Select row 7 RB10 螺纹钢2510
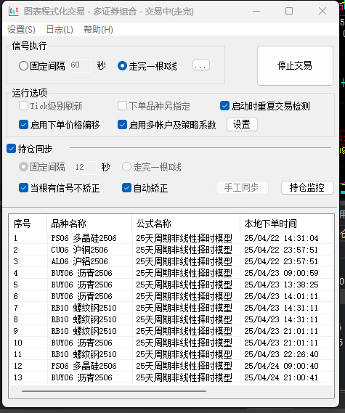 (171, 308)
